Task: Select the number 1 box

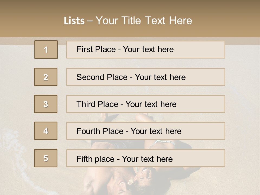Action: click(x=46, y=50)
